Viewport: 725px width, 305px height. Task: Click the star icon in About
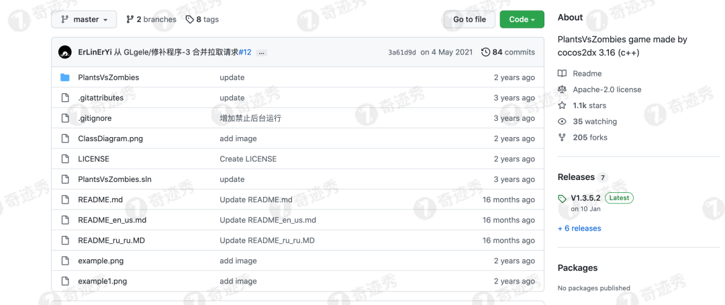click(563, 105)
